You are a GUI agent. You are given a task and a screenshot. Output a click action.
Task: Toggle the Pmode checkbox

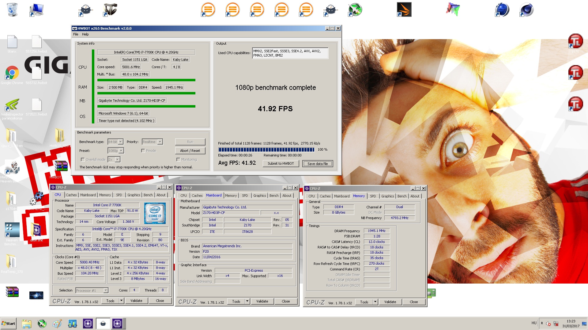[143, 151]
